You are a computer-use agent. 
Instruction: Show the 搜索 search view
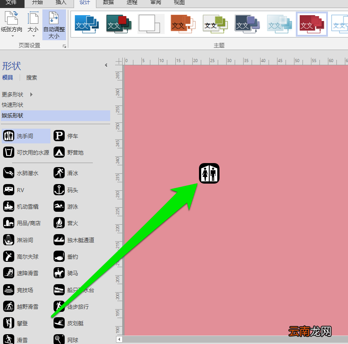pyautogui.click(x=32, y=78)
